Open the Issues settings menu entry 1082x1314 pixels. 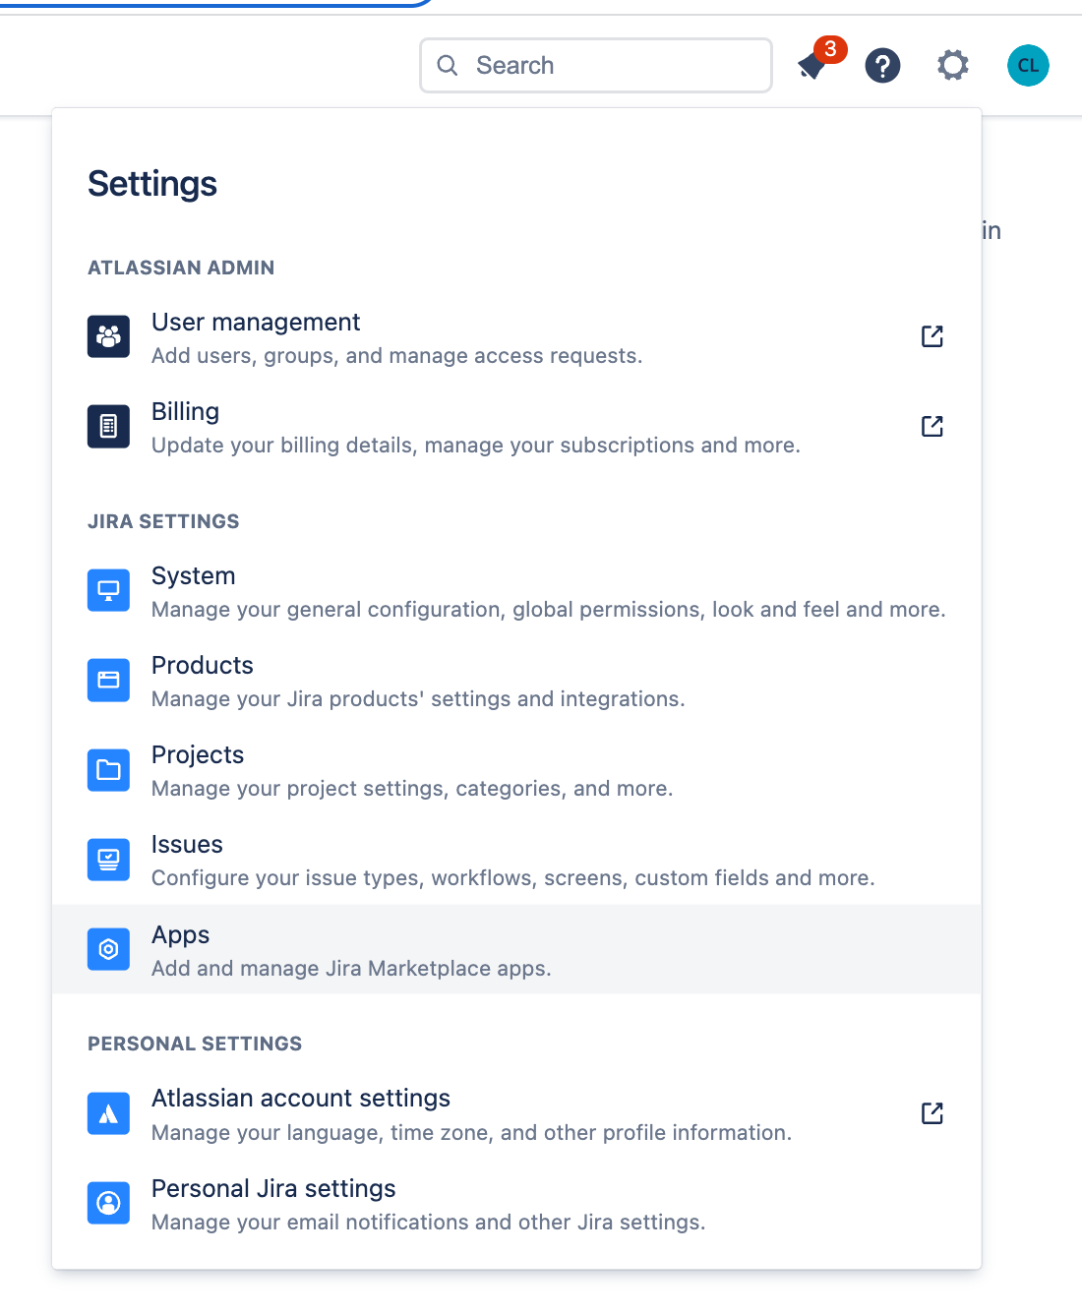click(511, 861)
